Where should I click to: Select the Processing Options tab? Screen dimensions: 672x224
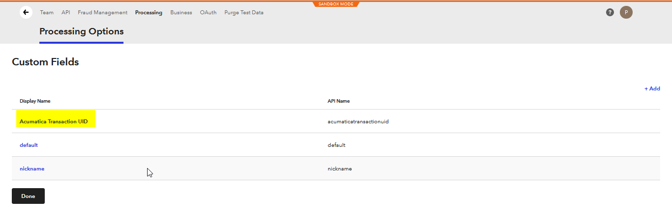pyautogui.click(x=81, y=31)
